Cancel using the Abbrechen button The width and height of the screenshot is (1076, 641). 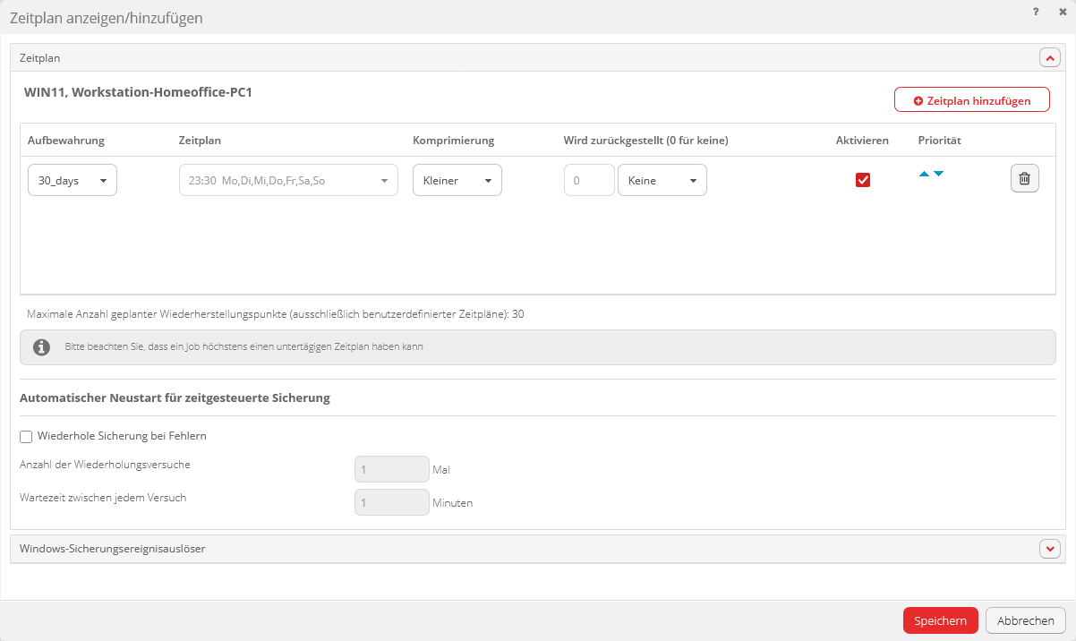(x=1025, y=620)
